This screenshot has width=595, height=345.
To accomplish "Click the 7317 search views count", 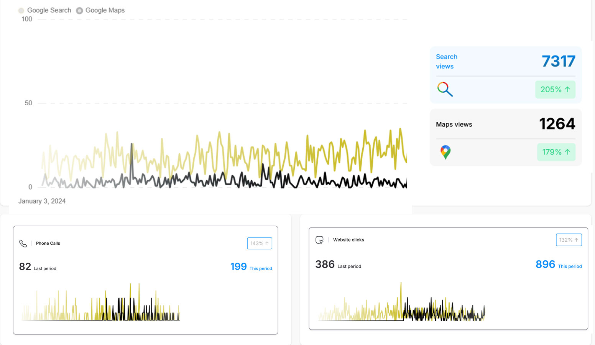I will pos(558,61).
